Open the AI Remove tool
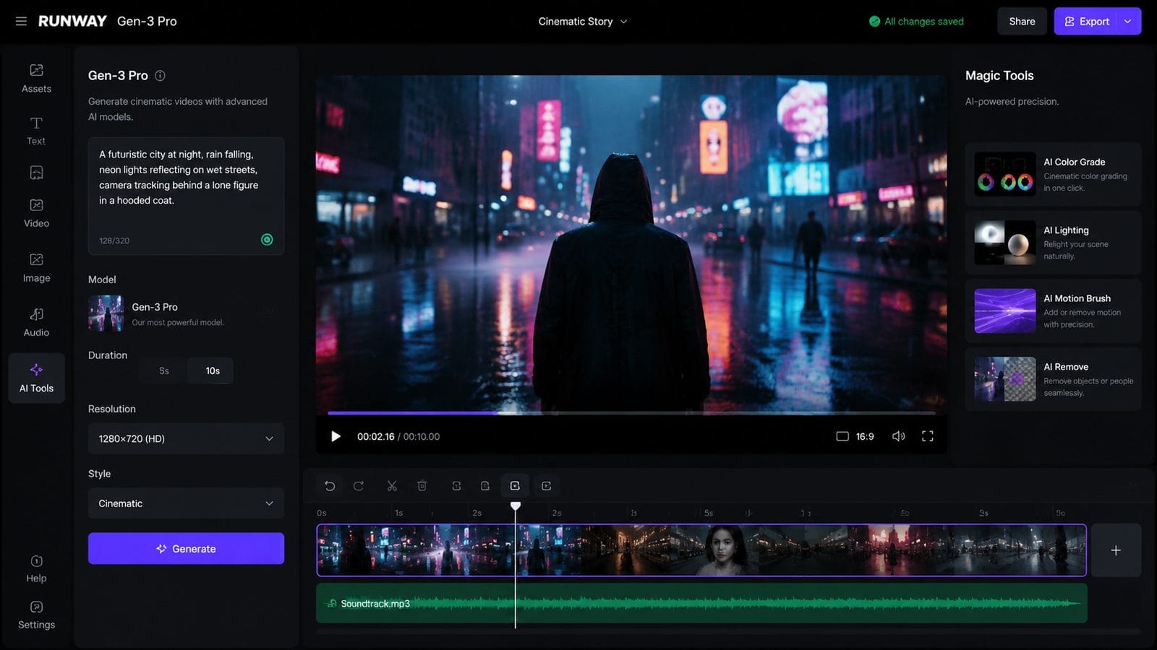The image size is (1157, 650). 1053,379
